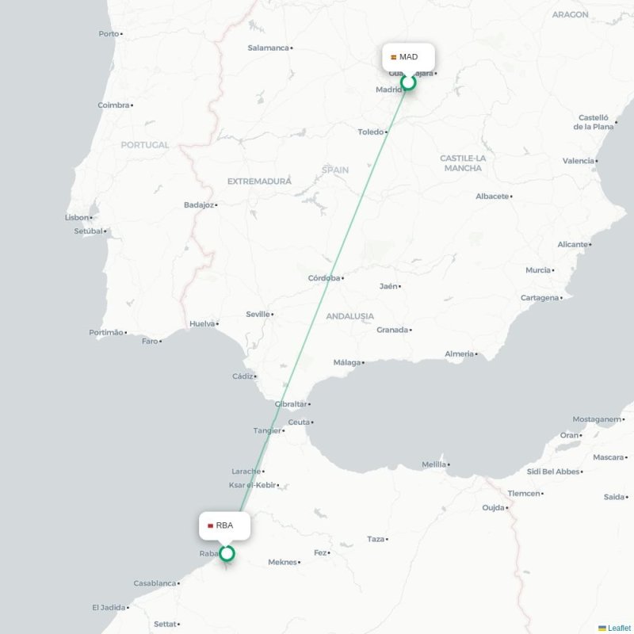Click the Fez city label
Screen dimensions: 634x634
click(x=320, y=552)
